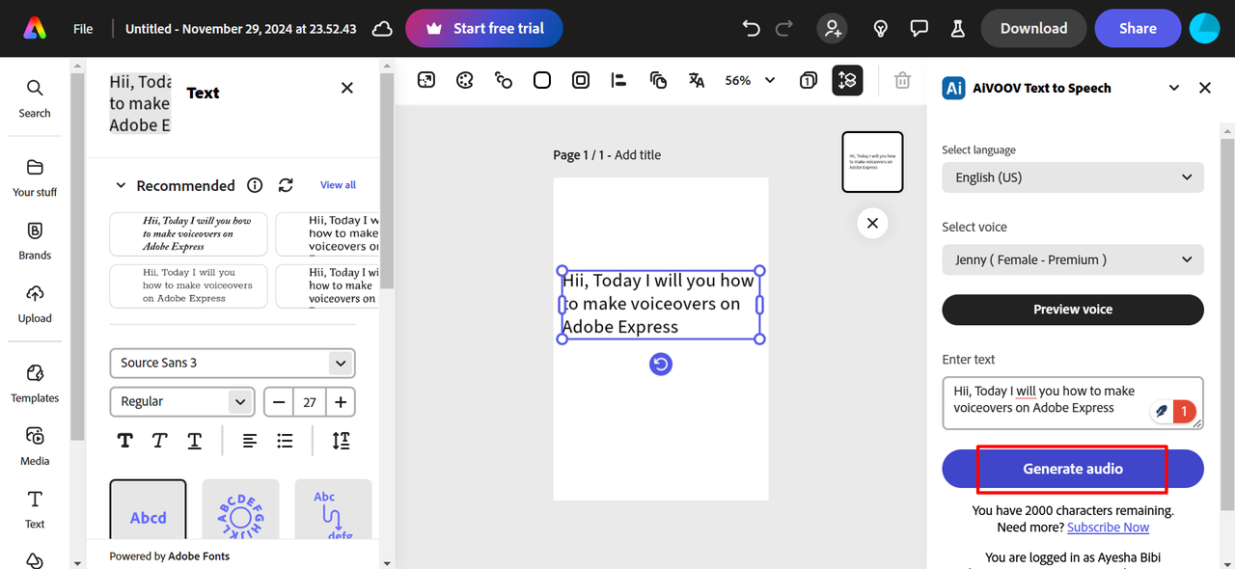Open the Adobe Express home logo
The height and width of the screenshot is (569, 1235).
[x=35, y=28]
